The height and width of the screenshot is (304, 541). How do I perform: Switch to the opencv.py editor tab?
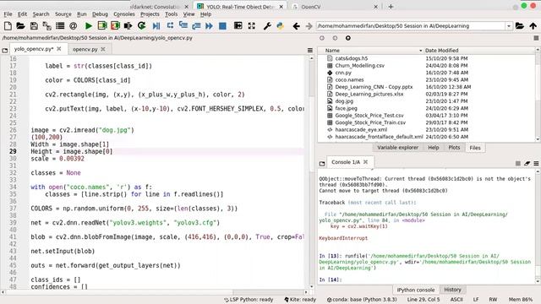(x=85, y=49)
